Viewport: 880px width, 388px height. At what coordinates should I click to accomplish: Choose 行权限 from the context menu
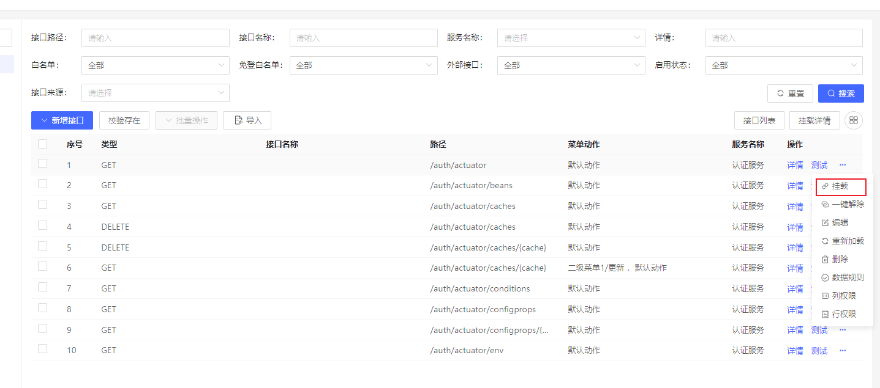[843, 314]
